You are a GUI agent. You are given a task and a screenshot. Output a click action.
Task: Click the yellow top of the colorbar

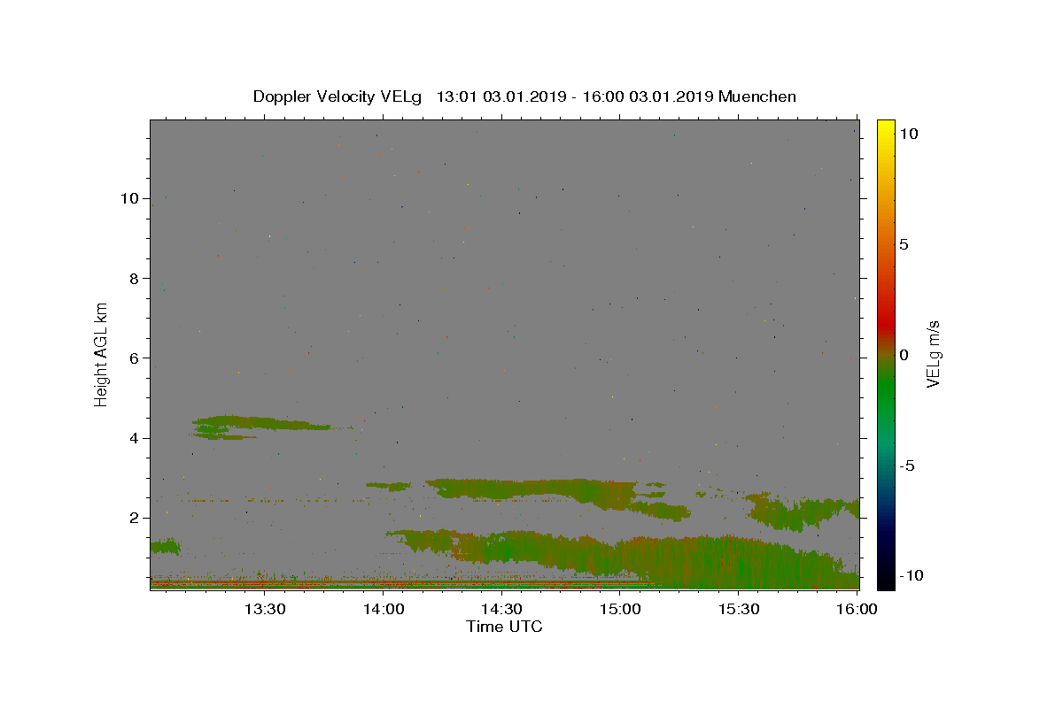click(886, 128)
